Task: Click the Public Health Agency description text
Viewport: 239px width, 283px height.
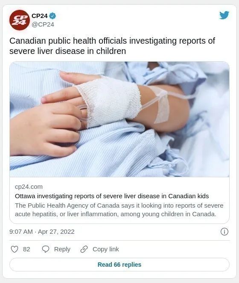Action: pyautogui.click(x=119, y=210)
